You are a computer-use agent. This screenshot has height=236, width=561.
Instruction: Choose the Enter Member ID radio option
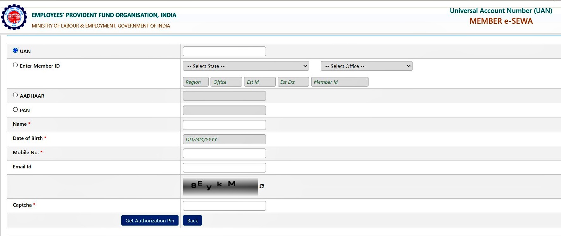[x=15, y=65]
